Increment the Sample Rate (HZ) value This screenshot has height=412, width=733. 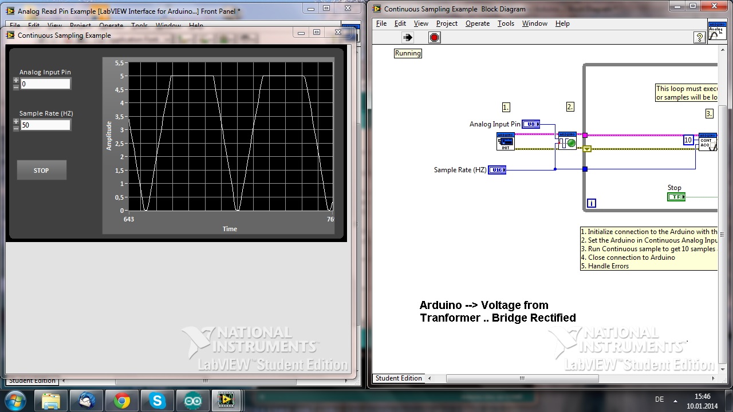16,122
